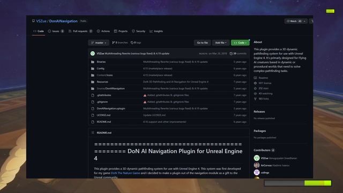
Task: Open the MIT license link
Action: click(x=265, y=83)
